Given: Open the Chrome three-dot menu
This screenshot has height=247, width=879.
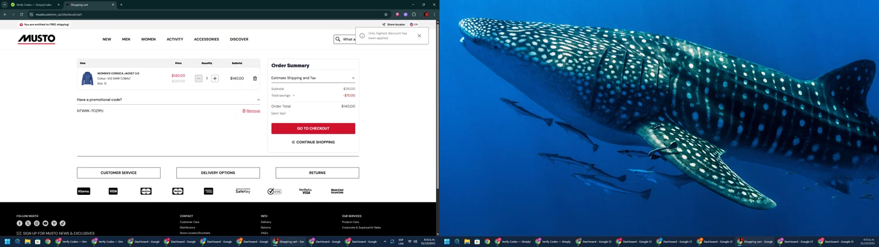Looking at the screenshot, I should point(434,14).
